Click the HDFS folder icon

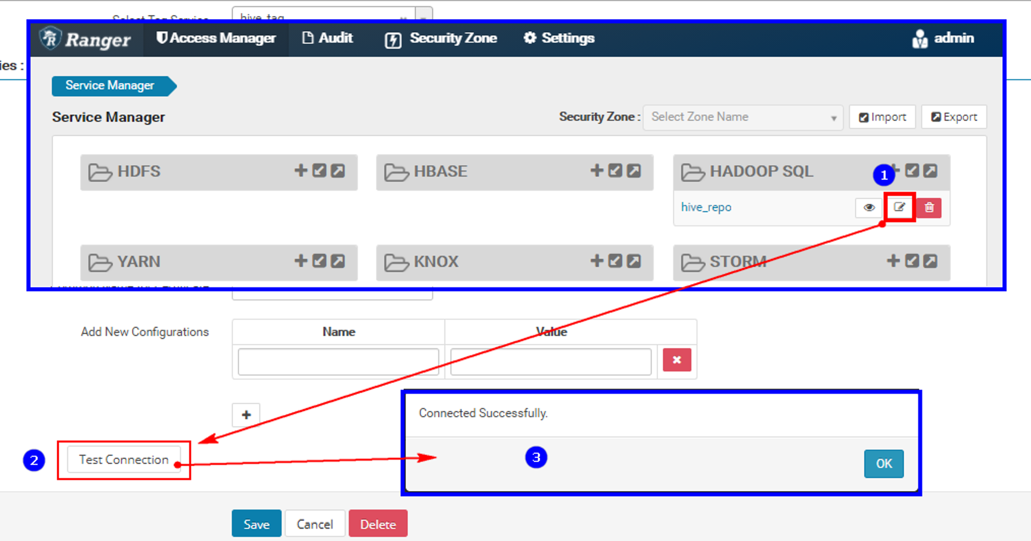100,172
